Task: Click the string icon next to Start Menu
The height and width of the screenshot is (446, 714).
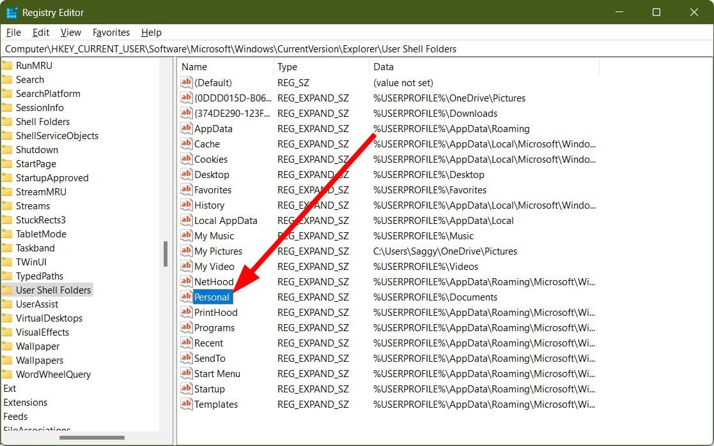Action: pyautogui.click(x=186, y=373)
